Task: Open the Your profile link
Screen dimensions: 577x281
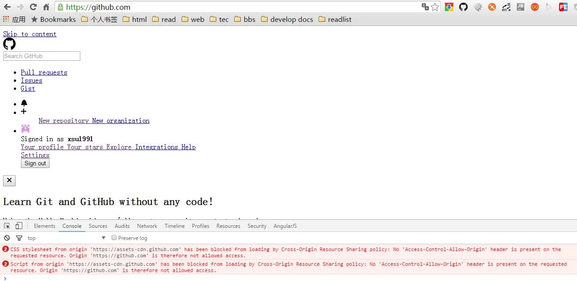Action: point(42,147)
